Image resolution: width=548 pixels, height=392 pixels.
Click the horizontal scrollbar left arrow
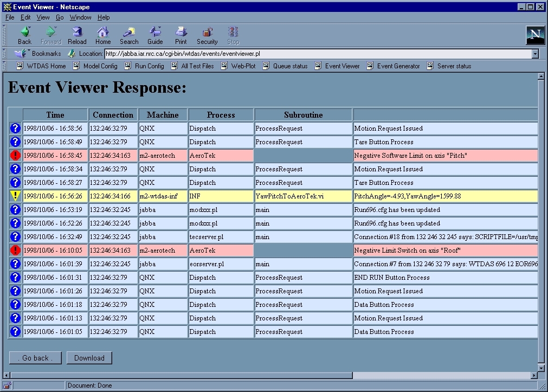[7, 375]
